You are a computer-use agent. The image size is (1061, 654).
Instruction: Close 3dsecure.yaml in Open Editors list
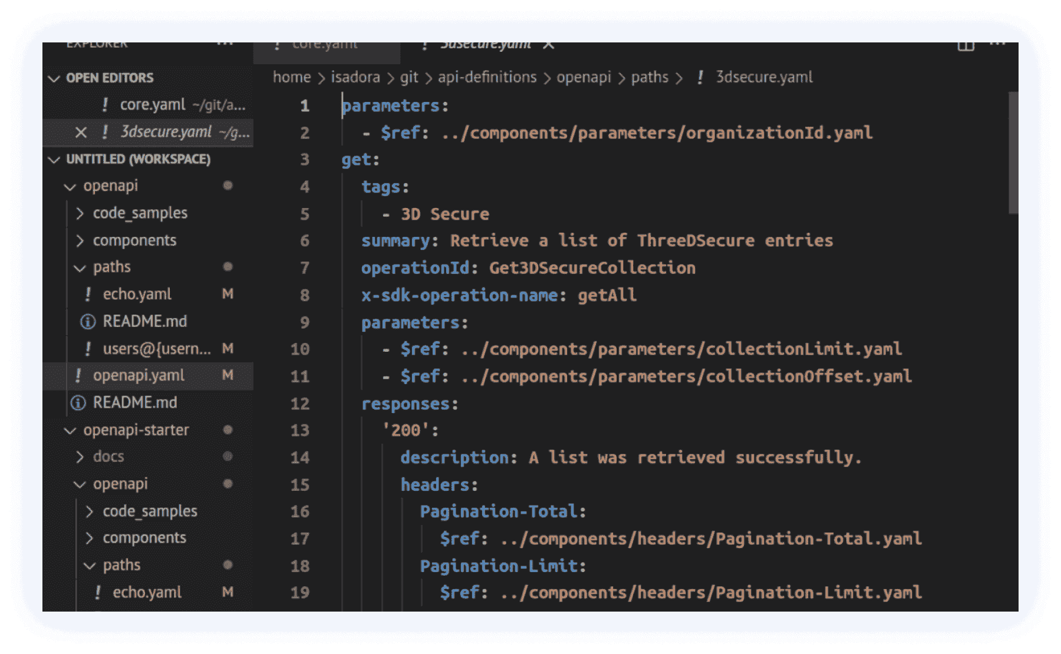click(81, 132)
